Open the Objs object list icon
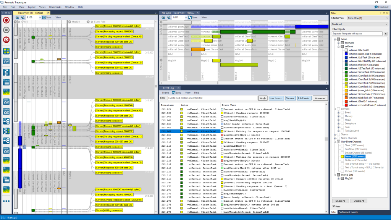Image resolution: width=391 pixels, height=220 pixels. point(6,180)
